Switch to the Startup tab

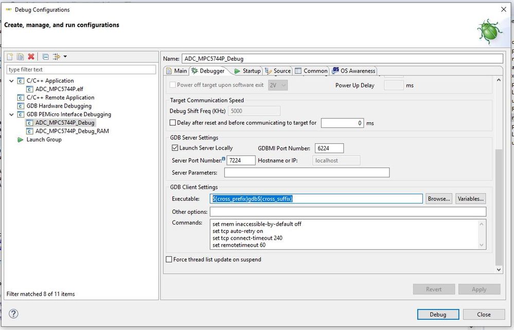click(247, 71)
